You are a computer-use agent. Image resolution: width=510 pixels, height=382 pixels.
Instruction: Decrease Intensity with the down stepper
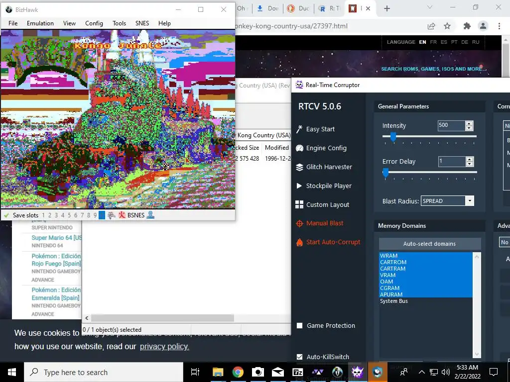tap(469, 128)
